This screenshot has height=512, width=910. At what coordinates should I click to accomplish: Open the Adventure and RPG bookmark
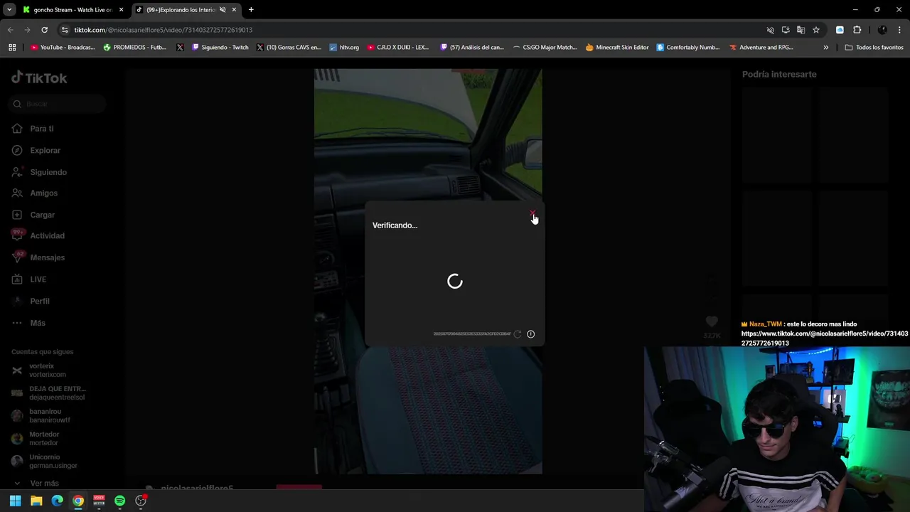point(761,48)
